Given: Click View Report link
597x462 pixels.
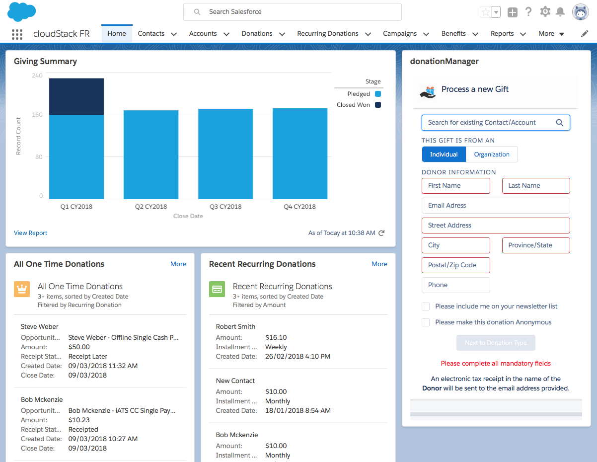Looking at the screenshot, I should (x=31, y=233).
